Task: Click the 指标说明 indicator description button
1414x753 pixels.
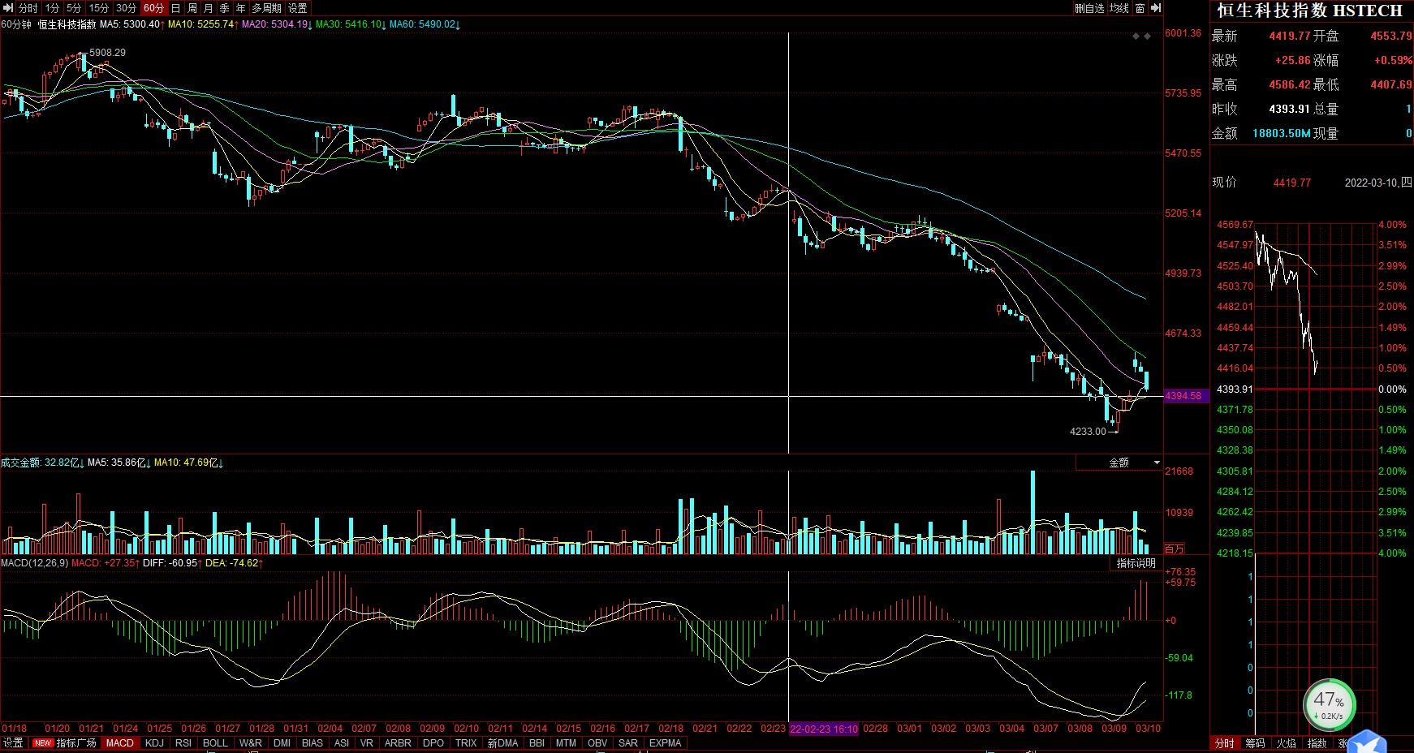Action: pyautogui.click(x=1136, y=563)
